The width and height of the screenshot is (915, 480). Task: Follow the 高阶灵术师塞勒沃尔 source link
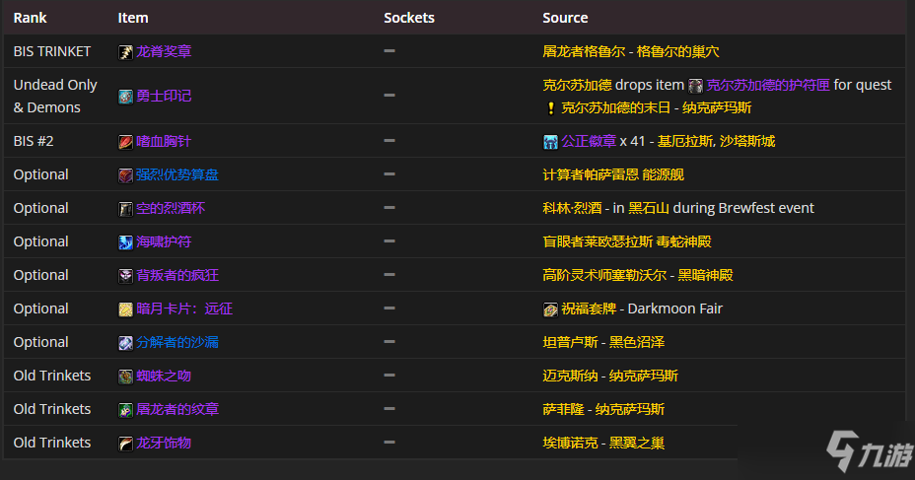pos(604,275)
